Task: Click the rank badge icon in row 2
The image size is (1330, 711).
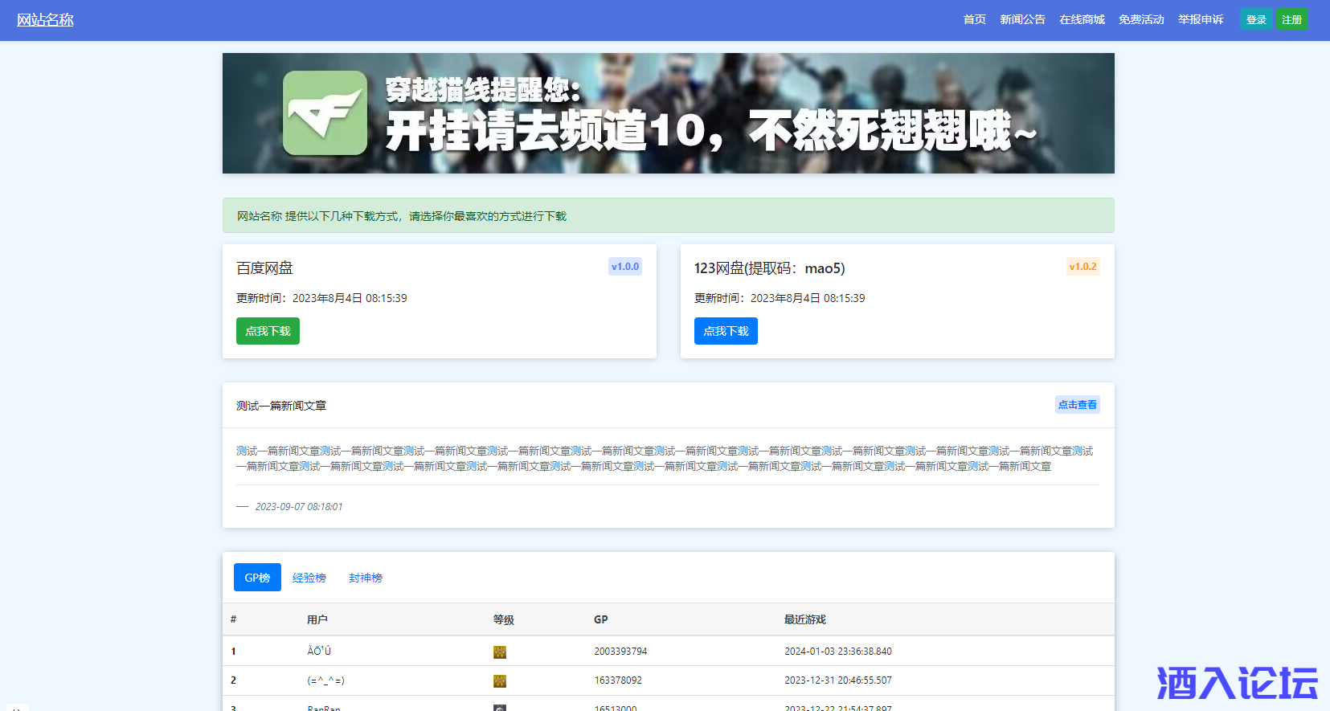Action: (x=499, y=680)
